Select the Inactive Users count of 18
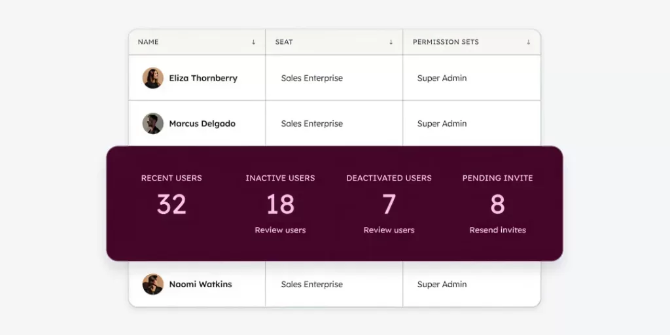This screenshot has width=670, height=335. pyautogui.click(x=280, y=205)
